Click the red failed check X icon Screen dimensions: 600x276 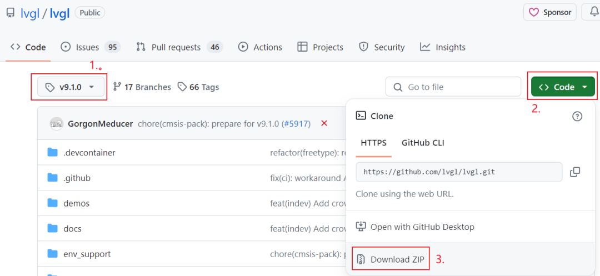[324, 123]
